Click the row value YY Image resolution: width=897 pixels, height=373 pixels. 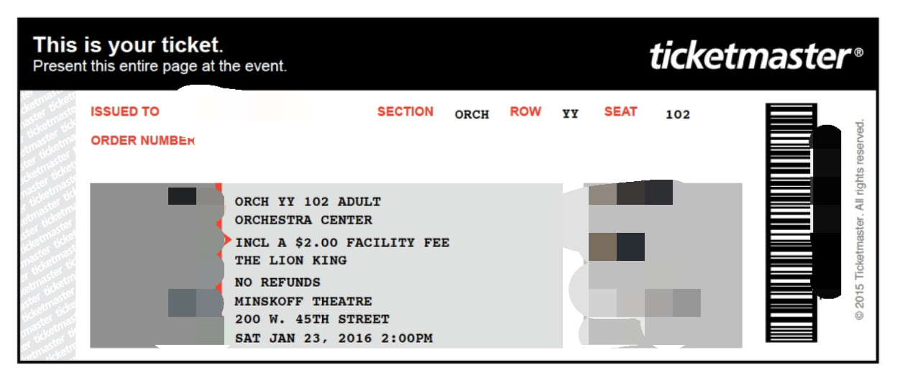pyautogui.click(x=570, y=114)
